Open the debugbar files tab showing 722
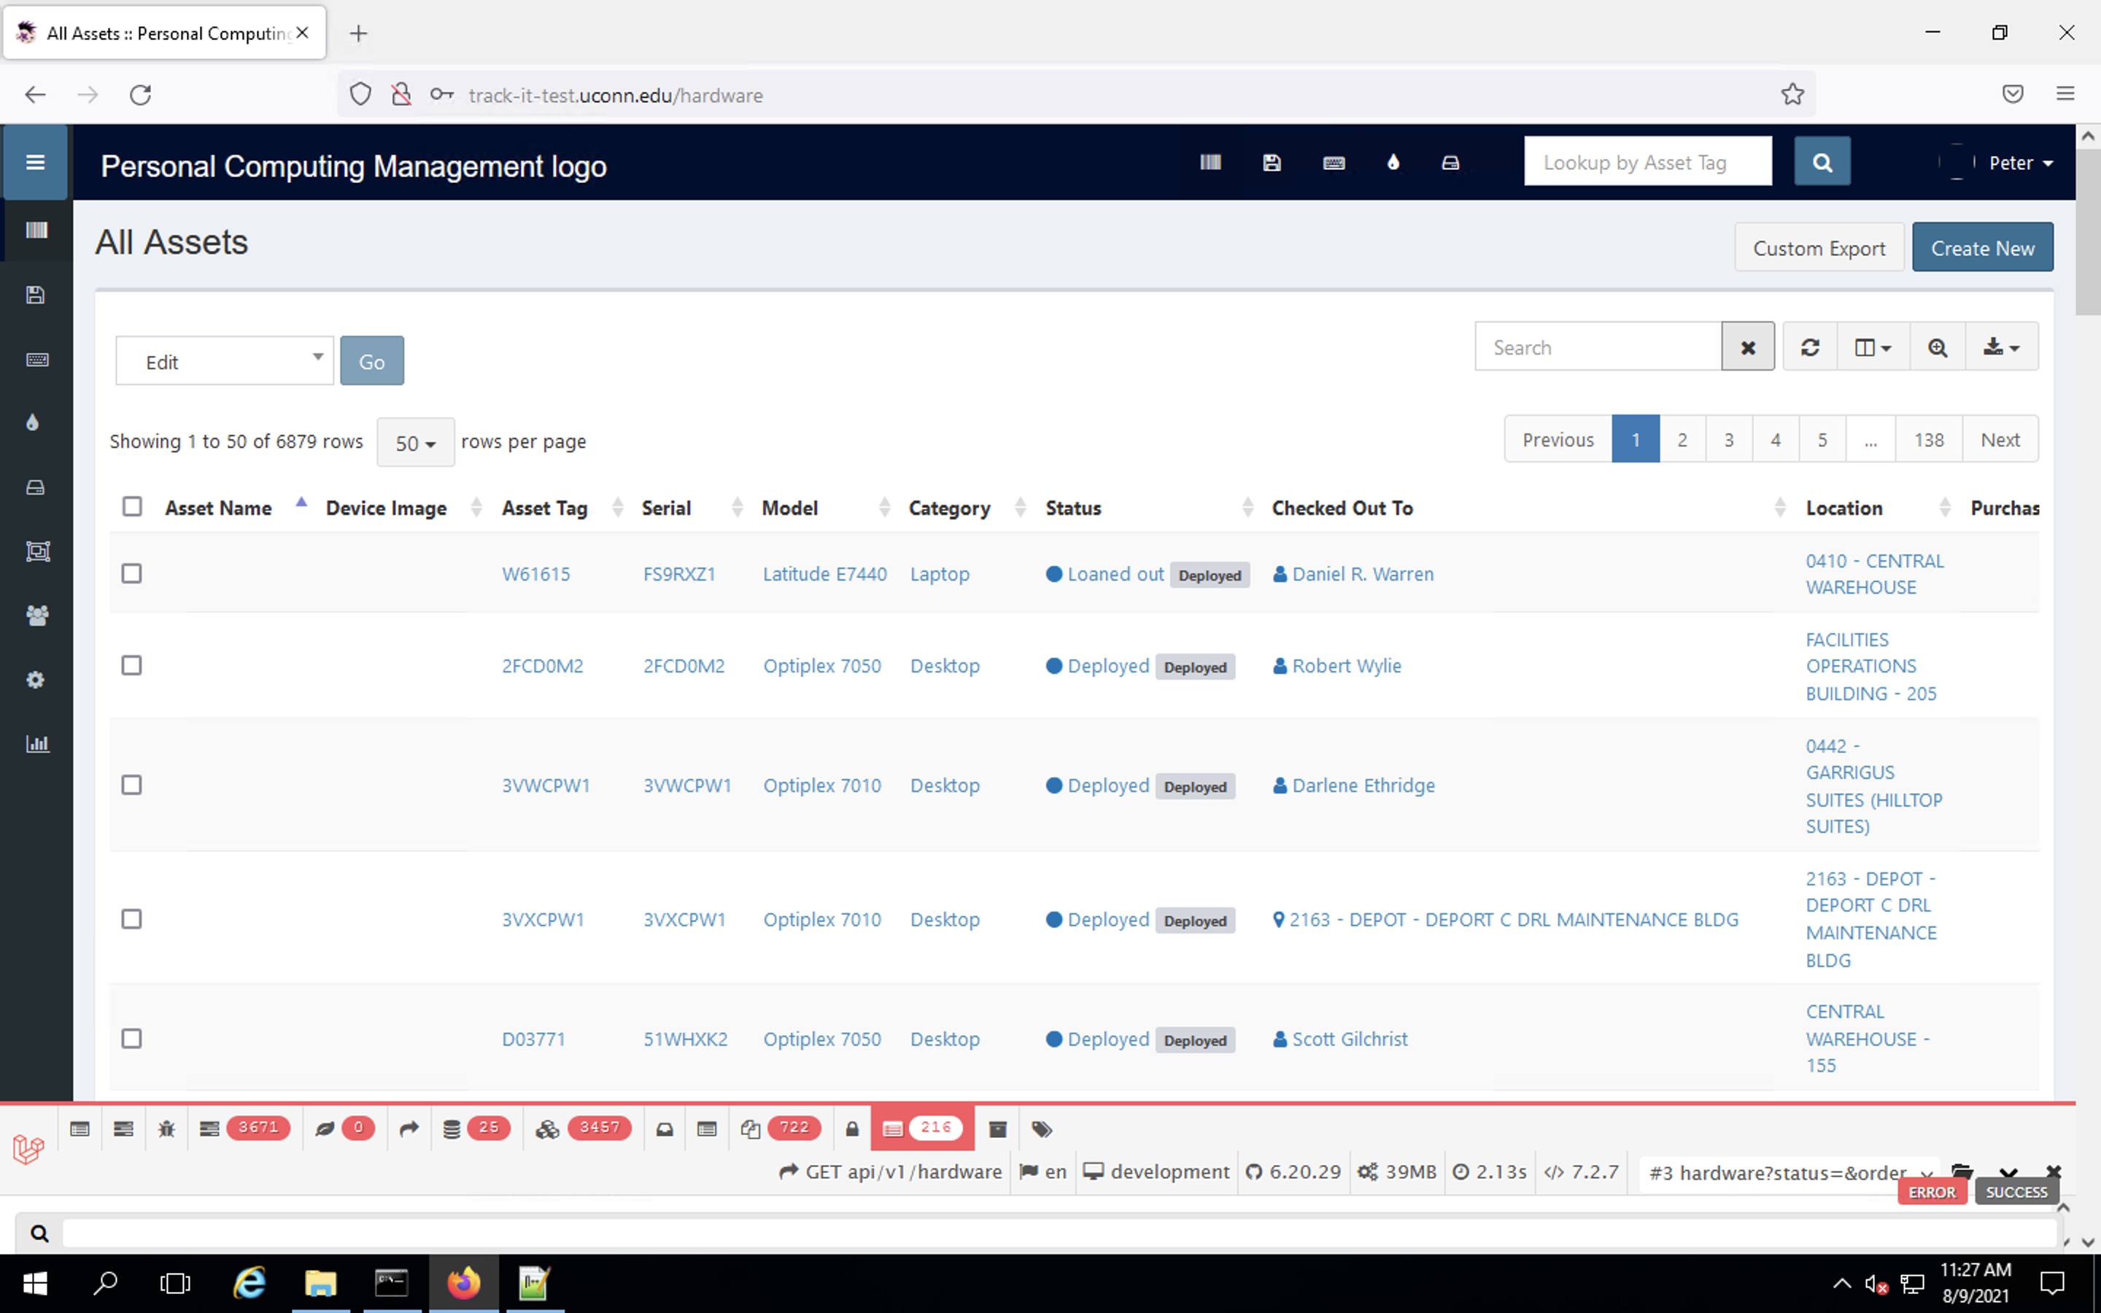The height and width of the screenshot is (1313, 2101). point(781,1129)
